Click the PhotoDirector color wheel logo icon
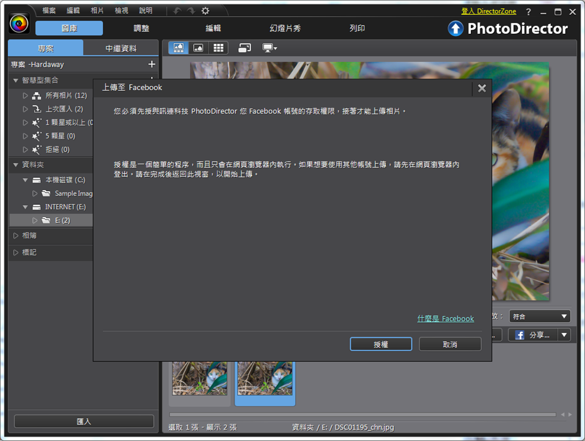 coord(18,24)
